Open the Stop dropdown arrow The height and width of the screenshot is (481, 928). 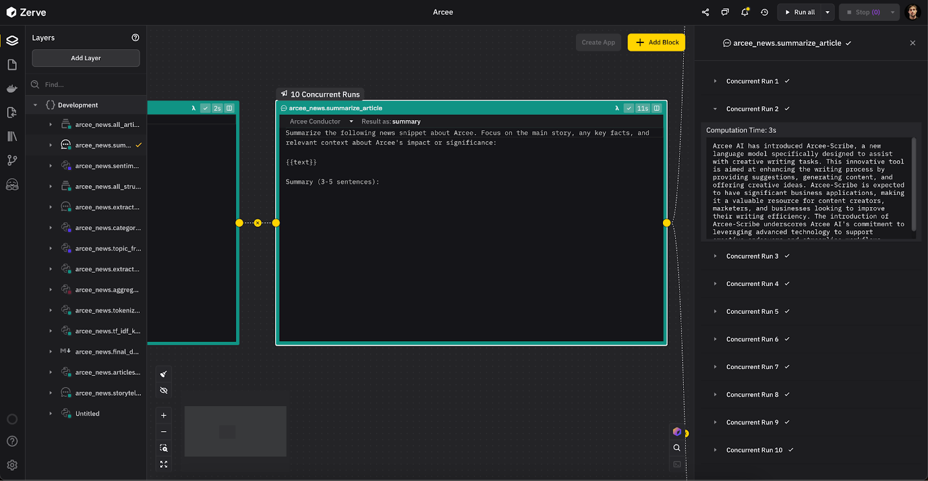pos(893,12)
